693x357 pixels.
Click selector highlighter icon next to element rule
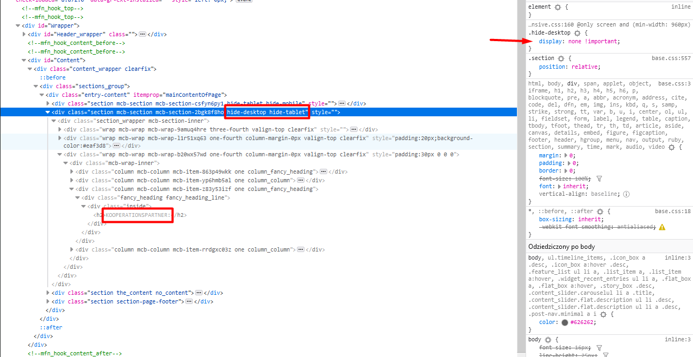[x=558, y=7]
